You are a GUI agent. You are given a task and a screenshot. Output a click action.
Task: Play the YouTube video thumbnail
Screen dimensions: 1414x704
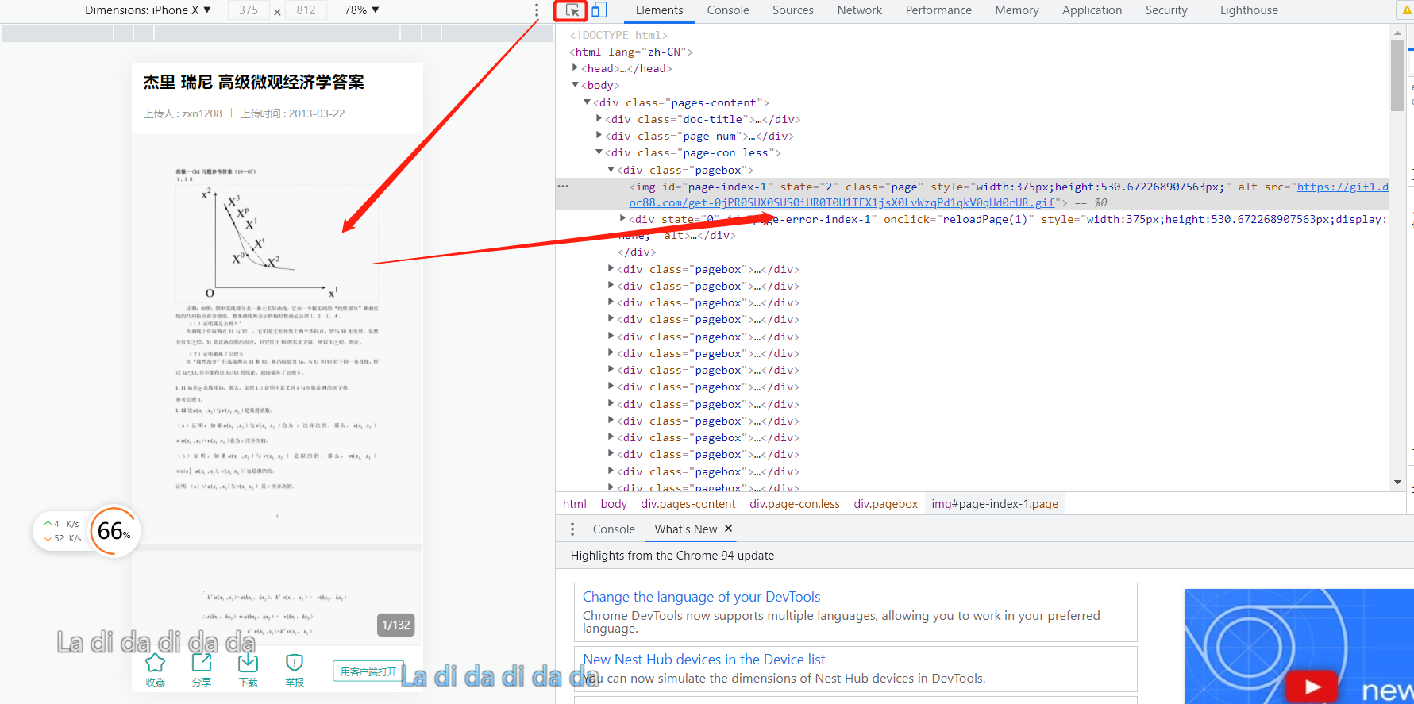(1312, 686)
